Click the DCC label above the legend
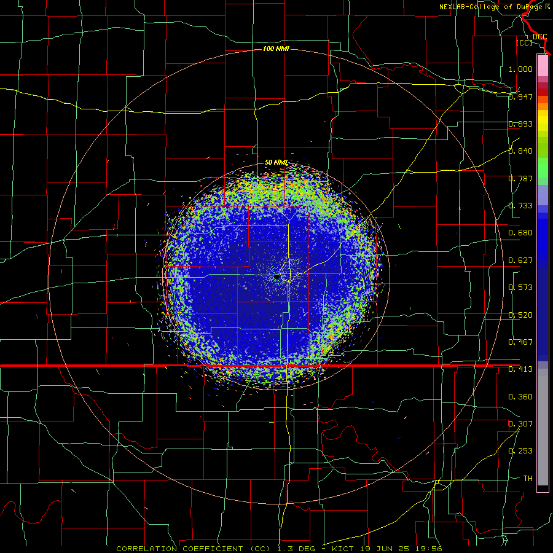 540,37
